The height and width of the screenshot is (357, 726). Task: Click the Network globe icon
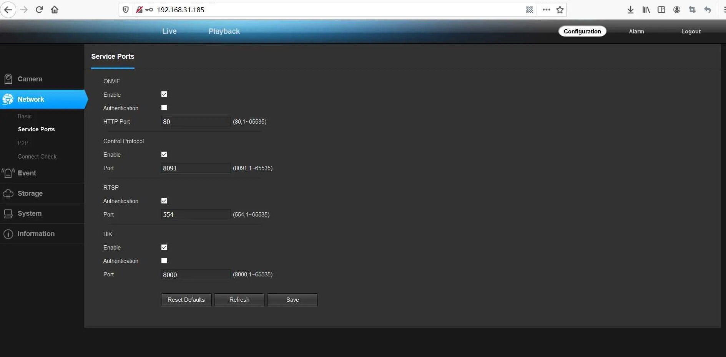point(8,99)
